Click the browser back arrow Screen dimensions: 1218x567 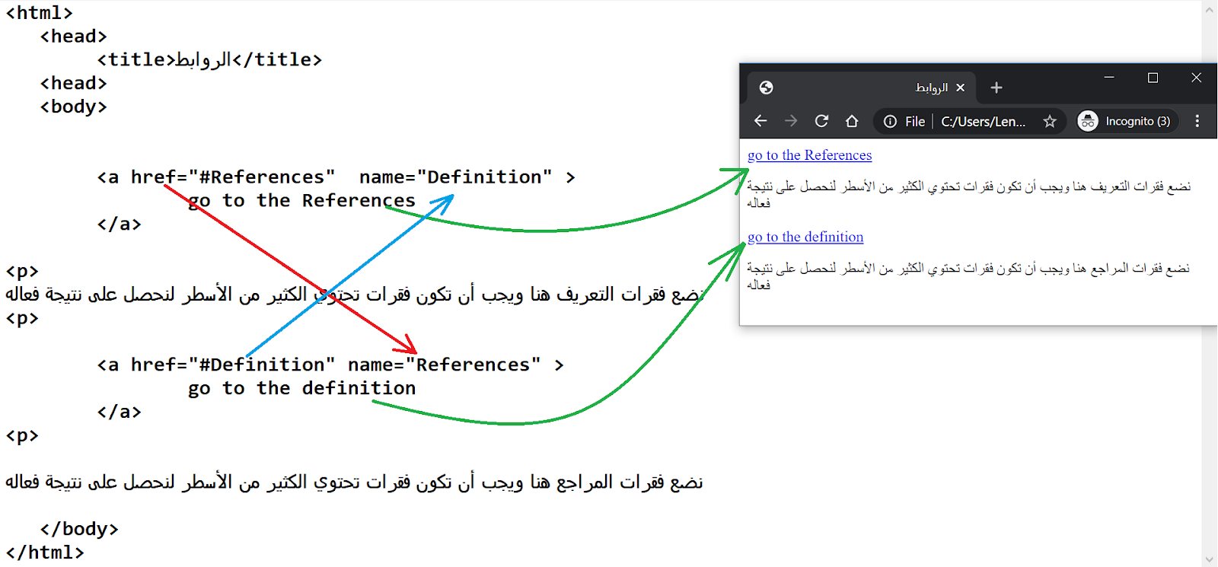coord(760,121)
